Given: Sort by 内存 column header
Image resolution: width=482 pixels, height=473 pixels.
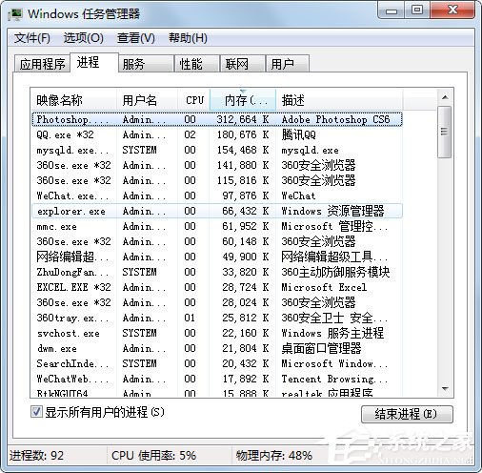Looking at the screenshot, I should (x=243, y=100).
